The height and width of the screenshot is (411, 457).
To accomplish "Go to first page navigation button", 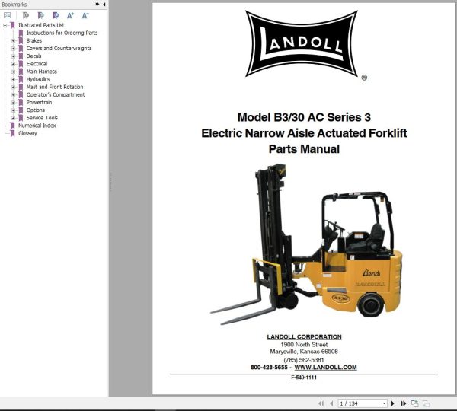I will pos(321,403).
